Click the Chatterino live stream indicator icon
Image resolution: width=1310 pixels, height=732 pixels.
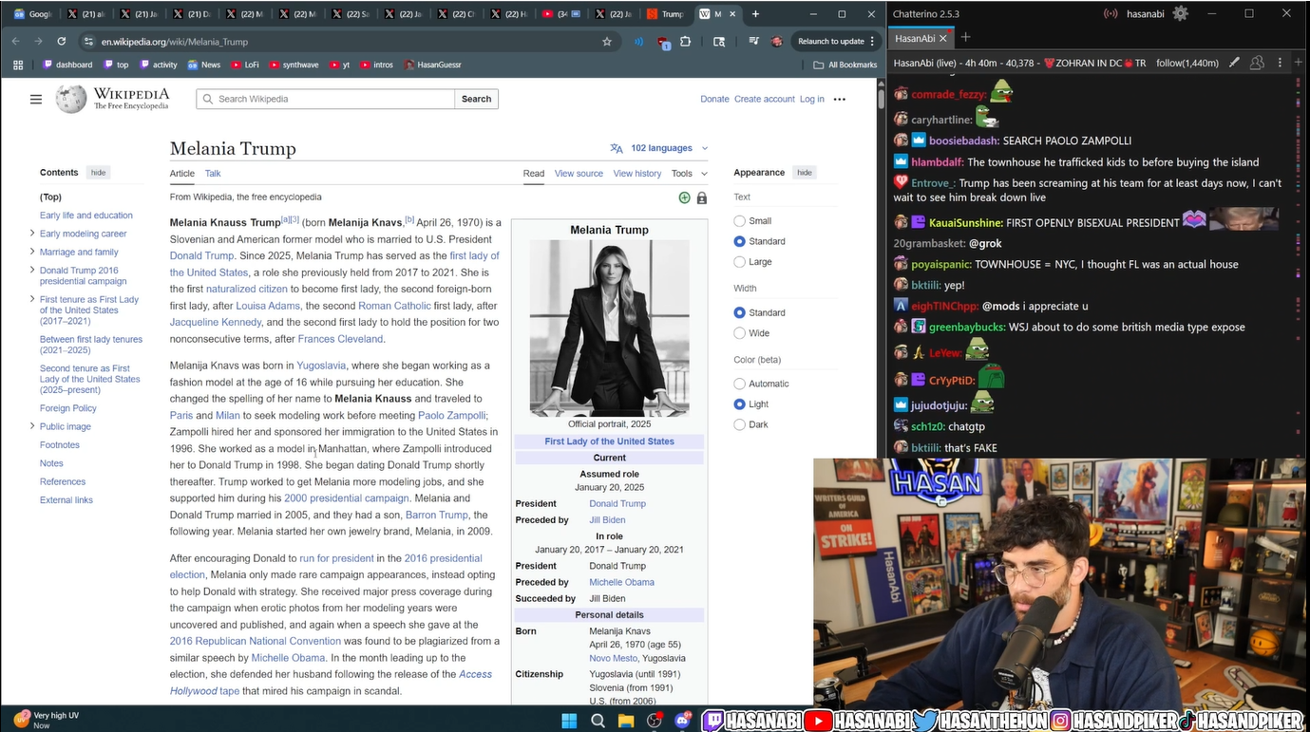[1111, 13]
